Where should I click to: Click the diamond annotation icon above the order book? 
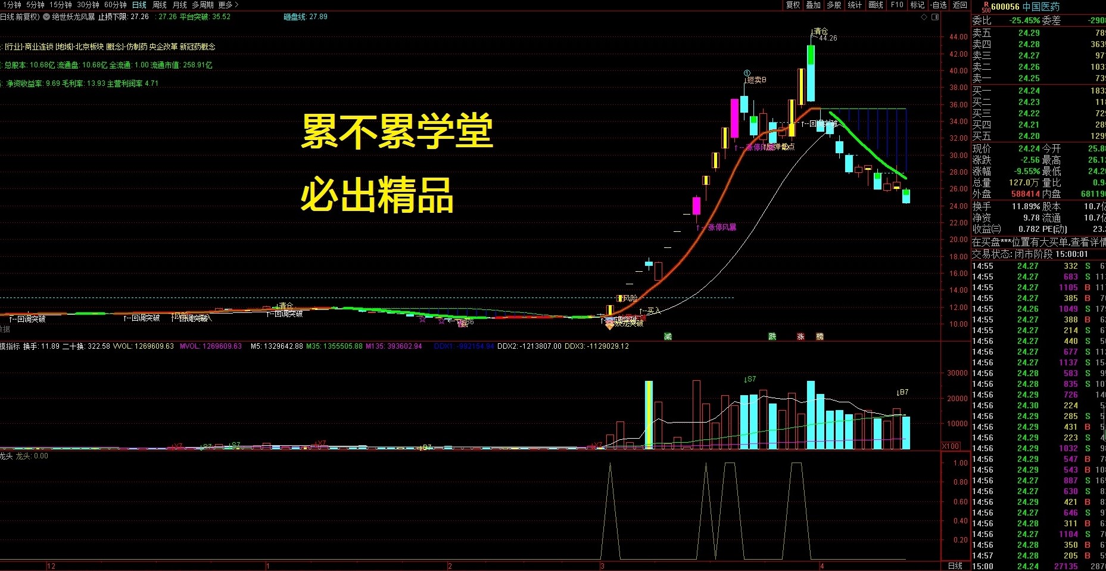pos(924,17)
